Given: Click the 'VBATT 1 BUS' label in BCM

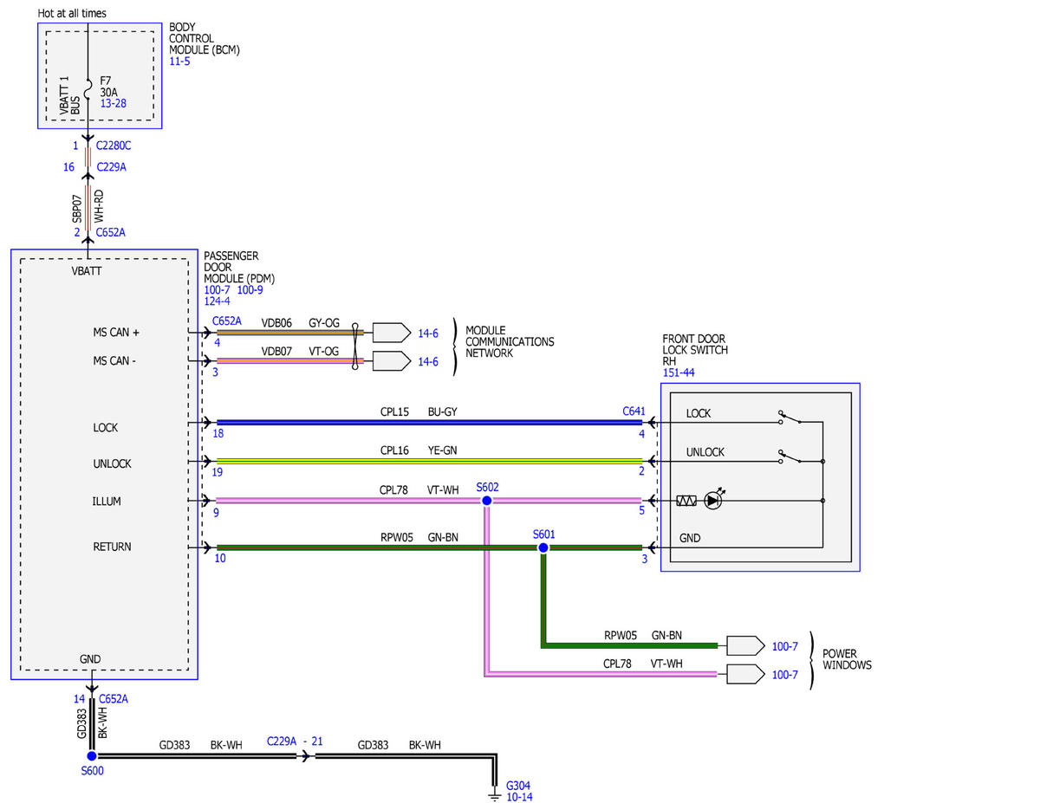Looking at the screenshot, I should (69, 97).
